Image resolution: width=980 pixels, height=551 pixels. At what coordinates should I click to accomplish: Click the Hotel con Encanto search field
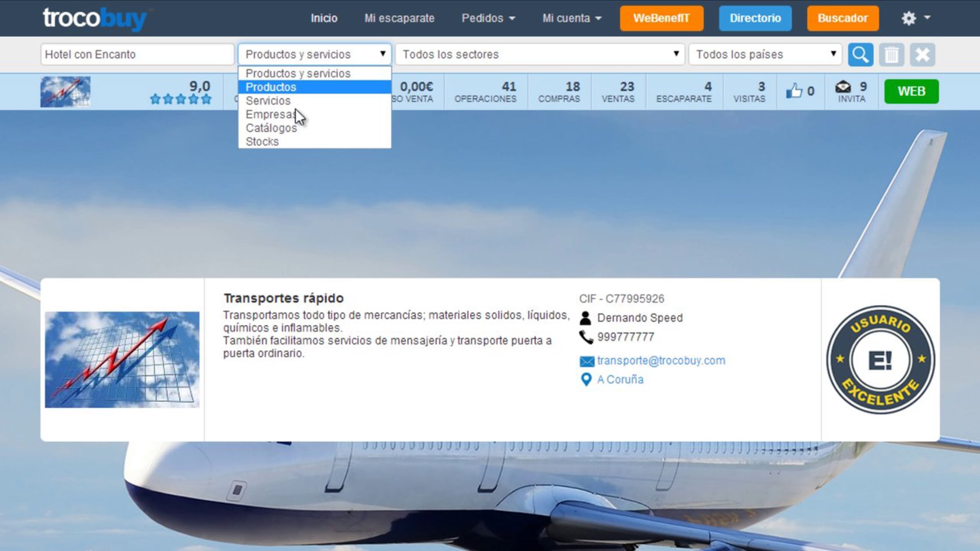pyautogui.click(x=137, y=54)
